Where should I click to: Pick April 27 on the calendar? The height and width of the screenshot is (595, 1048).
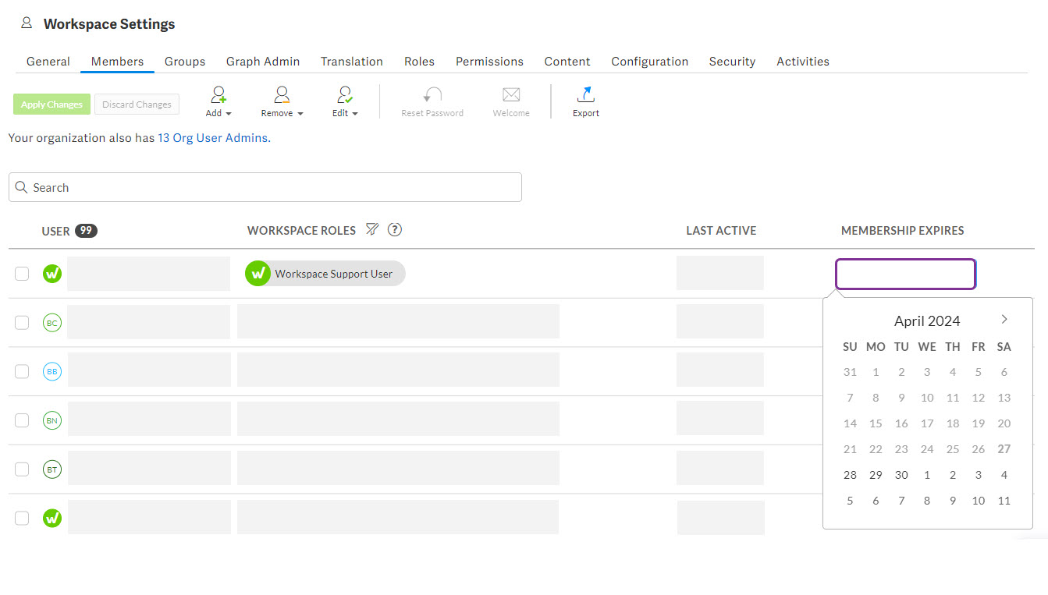tap(1004, 448)
